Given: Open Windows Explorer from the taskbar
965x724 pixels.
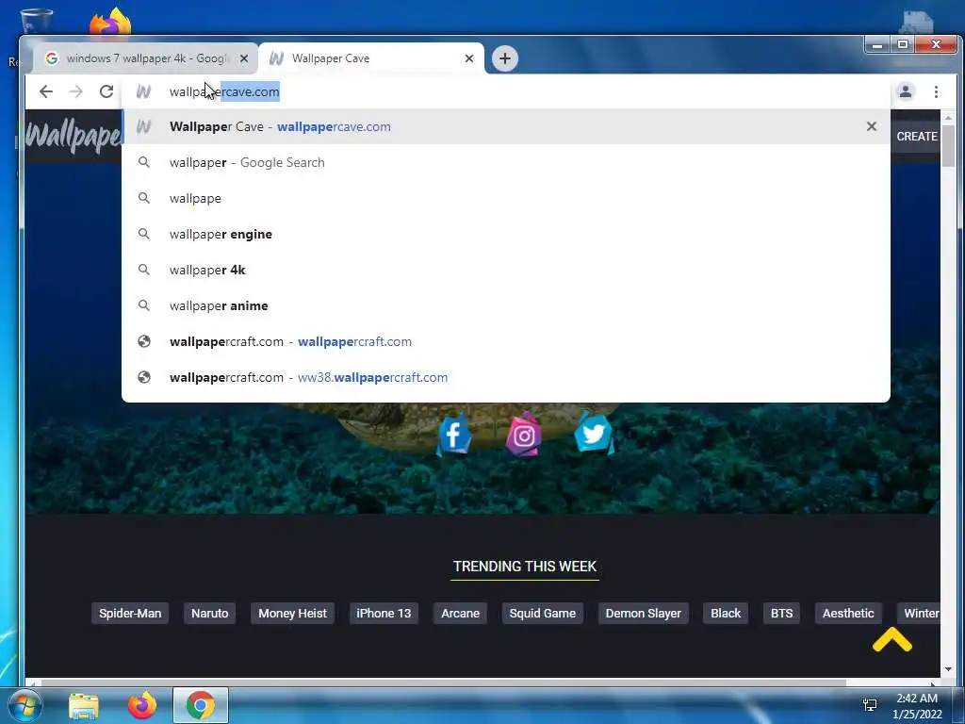Looking at the screenshot, I should [x=84, y=706].
